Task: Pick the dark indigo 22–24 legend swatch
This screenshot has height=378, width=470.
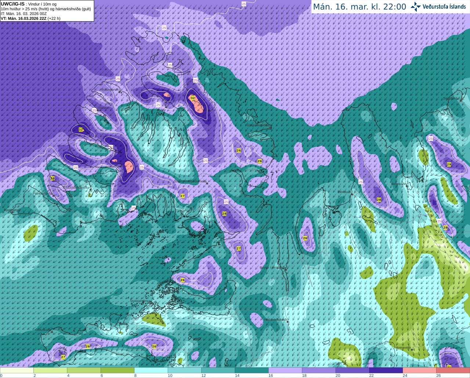Action: pyautogui.click(x=386, y=370)
